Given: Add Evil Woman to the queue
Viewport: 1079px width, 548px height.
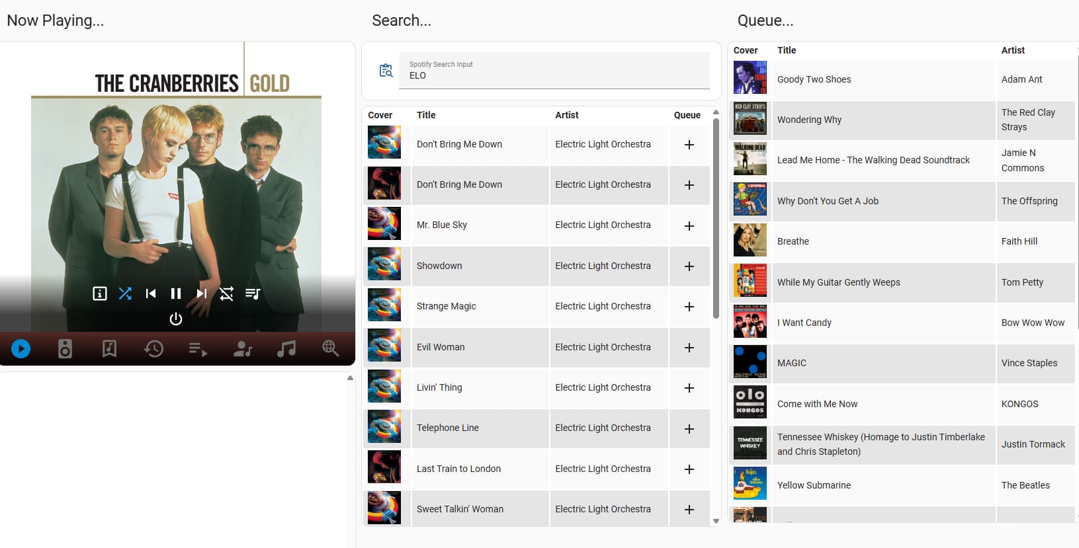Looking at the screenshot, I should point(689,348).
